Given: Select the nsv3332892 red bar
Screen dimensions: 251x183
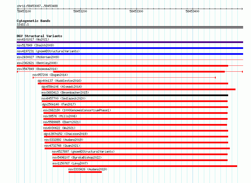Looking at the screenshot, I should pos(136,143).
